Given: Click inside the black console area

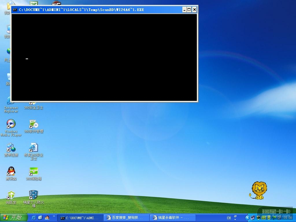Looking at the screenshot, I should (x=104, y=58).
